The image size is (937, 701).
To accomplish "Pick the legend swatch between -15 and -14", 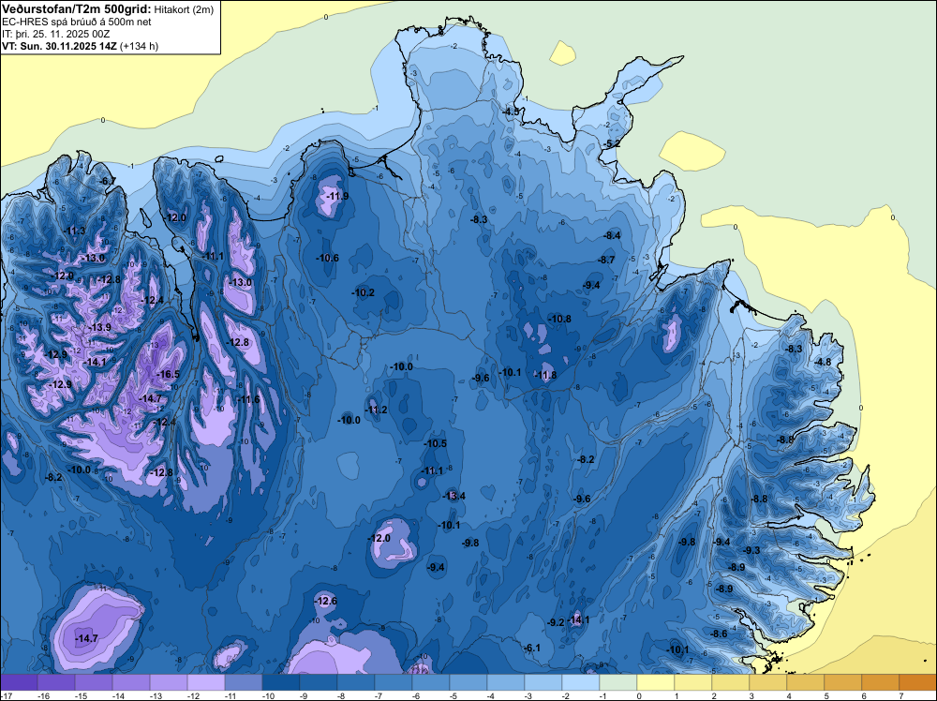I will [93, 682].
